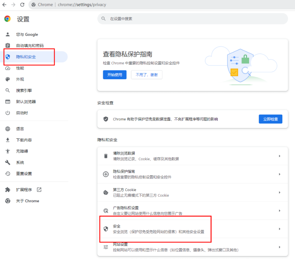Screen dimensions: 295x259
Task: Click the shield icon for 隐私和安全 sidebar
Action: [x=8, y=57]
